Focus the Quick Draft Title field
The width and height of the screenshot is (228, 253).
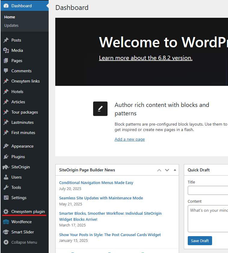[x=208, y=190]
